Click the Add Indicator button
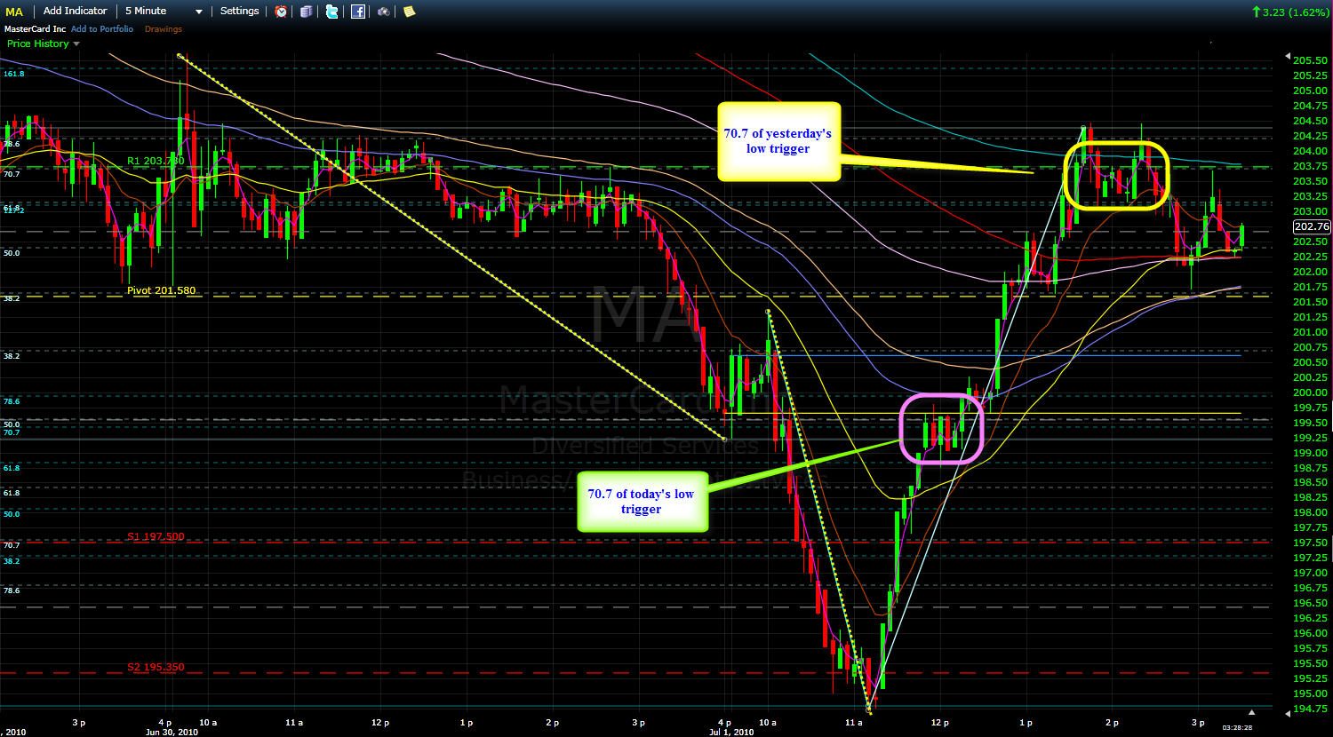Image resolution: width=1333 pixels, height=737 pixels. coord(75,12)
